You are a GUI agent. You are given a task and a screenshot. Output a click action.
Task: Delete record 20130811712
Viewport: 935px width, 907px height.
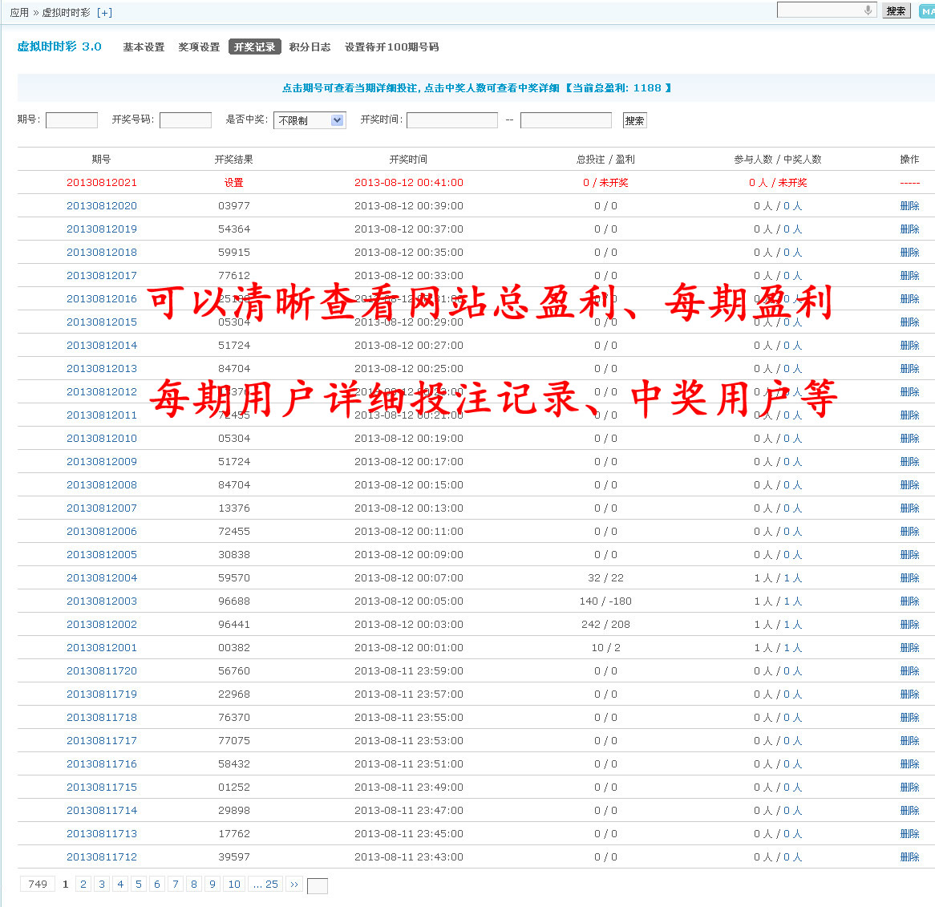(x=909, y=857)
